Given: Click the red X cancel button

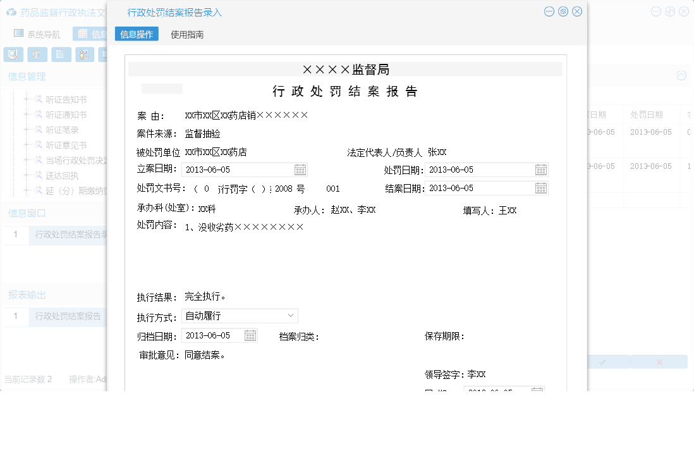Looking at the screenshot, I should coord(659,361).
